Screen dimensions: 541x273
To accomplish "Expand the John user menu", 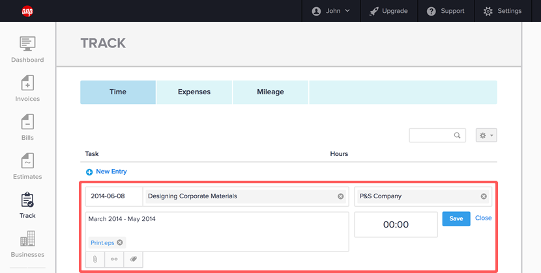I will (331, 11).
